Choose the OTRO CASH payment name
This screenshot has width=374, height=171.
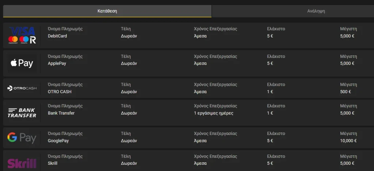coord(60,92)
